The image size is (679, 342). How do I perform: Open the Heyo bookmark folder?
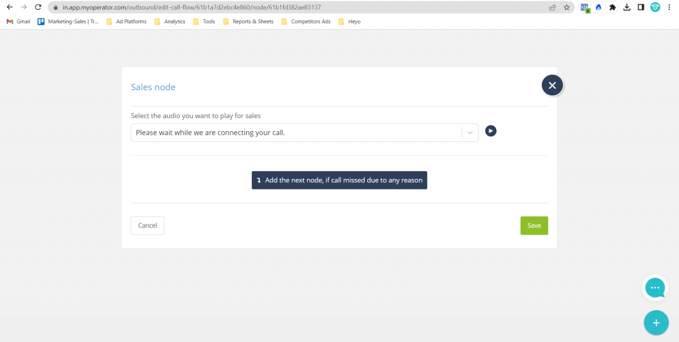pyautogui.click(x=349, y=21)
